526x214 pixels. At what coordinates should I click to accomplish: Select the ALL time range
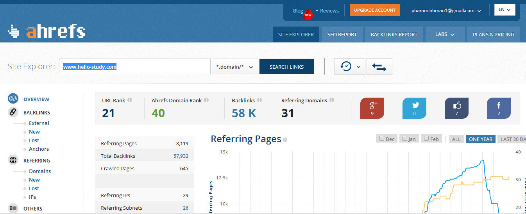click(456, 139)
